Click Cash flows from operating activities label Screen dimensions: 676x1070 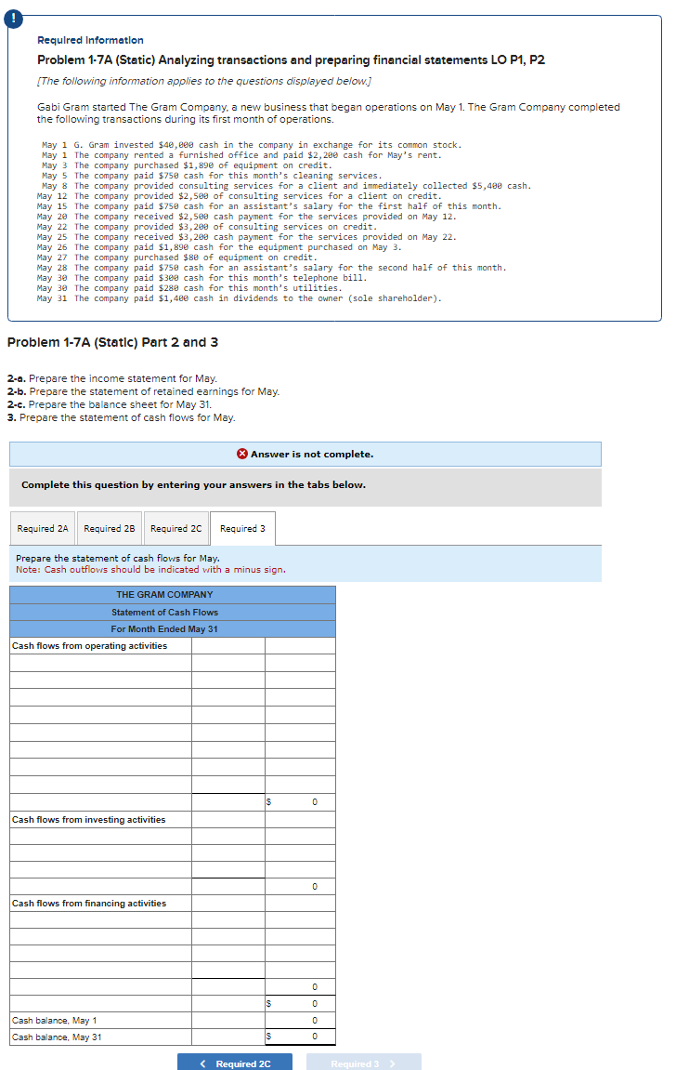pyautogui.click(x=89, y=645)
